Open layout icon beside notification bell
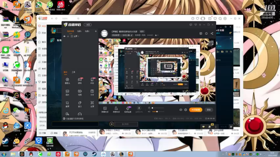 (201, 33)
